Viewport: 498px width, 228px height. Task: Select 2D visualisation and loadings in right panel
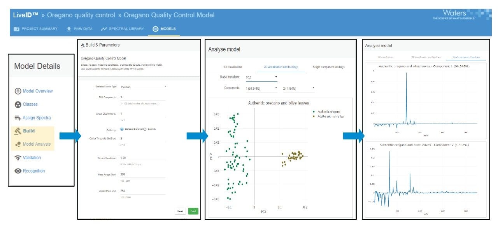point(426,57)
